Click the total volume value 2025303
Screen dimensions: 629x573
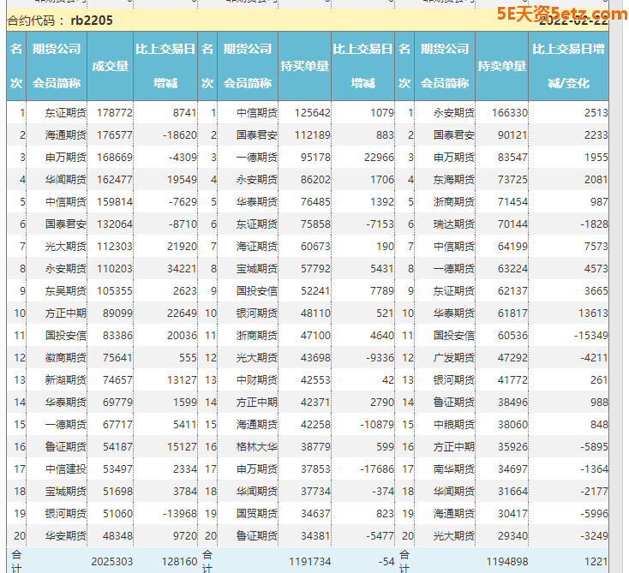pos(111,560)
